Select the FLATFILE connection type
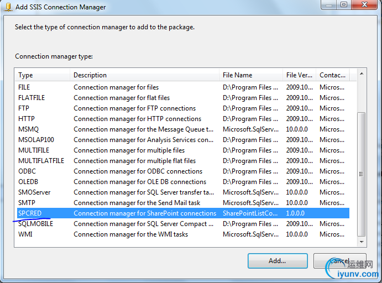The image size is (382, 283). point(32,98)
